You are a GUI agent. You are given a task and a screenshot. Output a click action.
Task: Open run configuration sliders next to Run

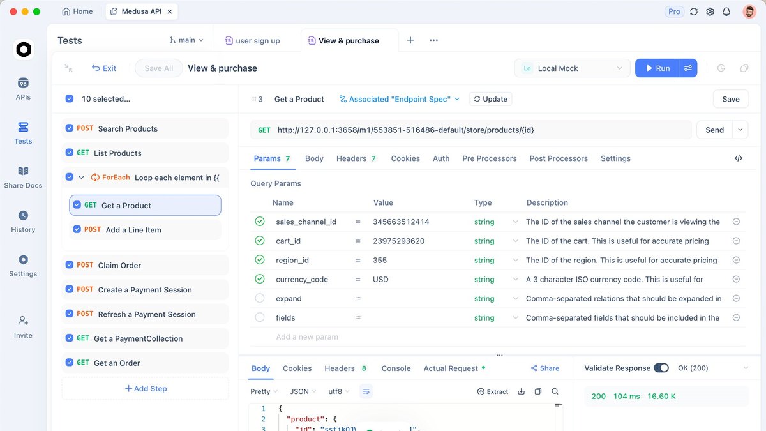point(688,68)
